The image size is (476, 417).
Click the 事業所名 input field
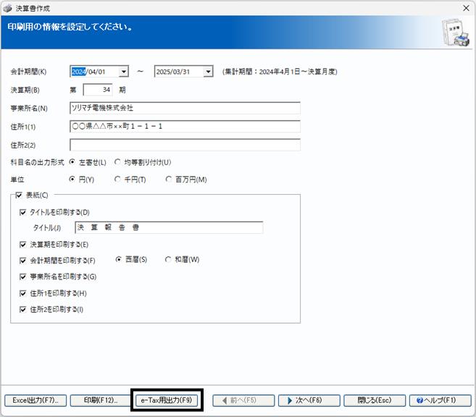(185, 108)
